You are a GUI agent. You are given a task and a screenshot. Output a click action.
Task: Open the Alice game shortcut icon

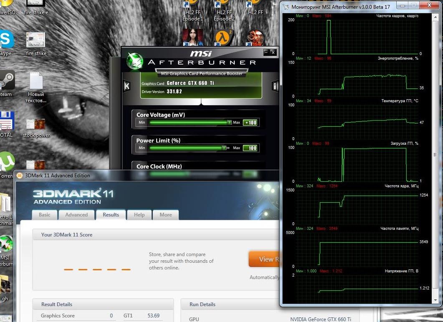193,37
